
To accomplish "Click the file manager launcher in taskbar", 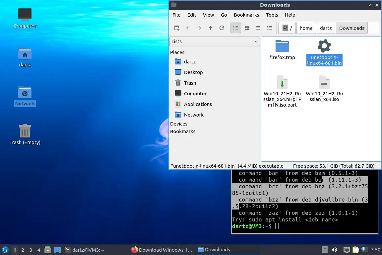I will click(48, 250).
